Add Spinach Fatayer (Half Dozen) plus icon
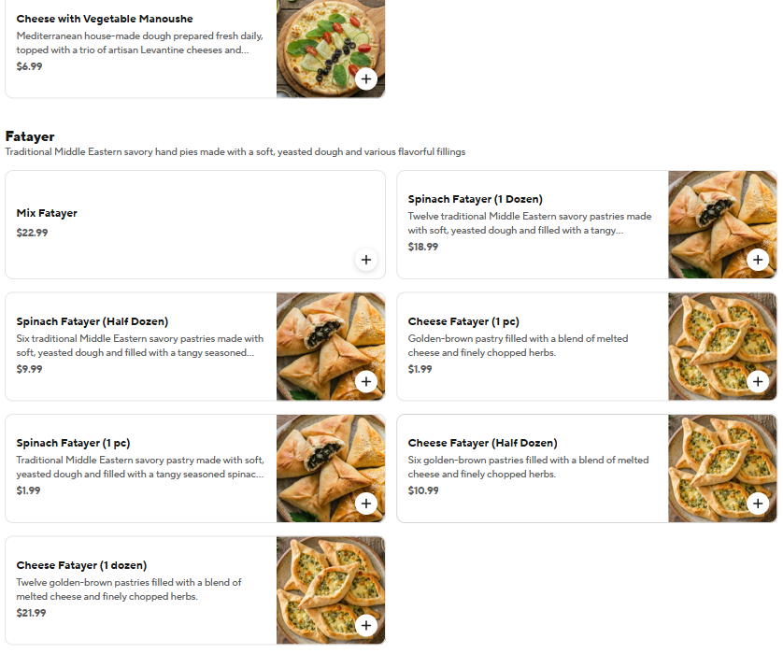Screen dimensions: 783x653 point(366,381)
